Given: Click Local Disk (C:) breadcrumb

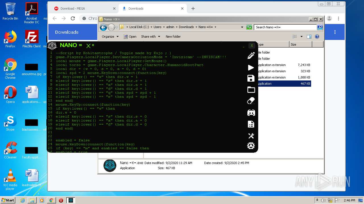Looking at the screenshot, I should coord(139,27).
